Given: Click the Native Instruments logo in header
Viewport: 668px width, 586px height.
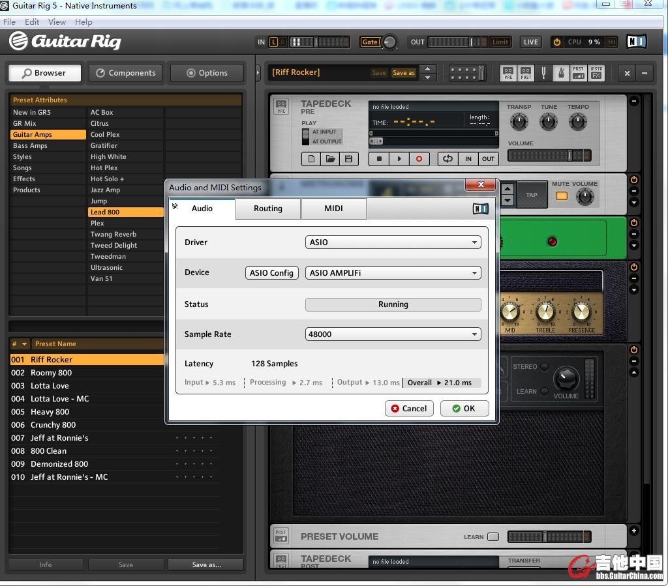Looking at the screenshot, I should pyautogui.click(x=637, y=41).
